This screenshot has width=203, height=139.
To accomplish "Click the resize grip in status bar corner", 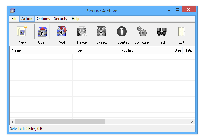I will pos(193,130).
